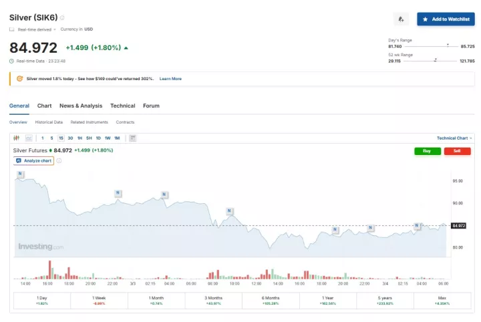Click the info icon next to Analyze chart
This screenshot has height=322, width=481.
coord(59,161)
